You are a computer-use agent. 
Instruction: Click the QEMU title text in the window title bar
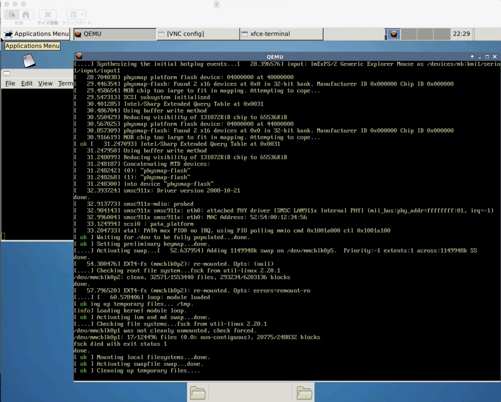[275, 57]
